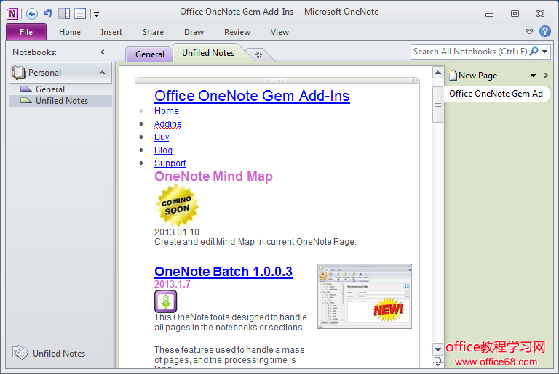
Task: Switch to the Home ribbon tab
Action: coord(70,32)
